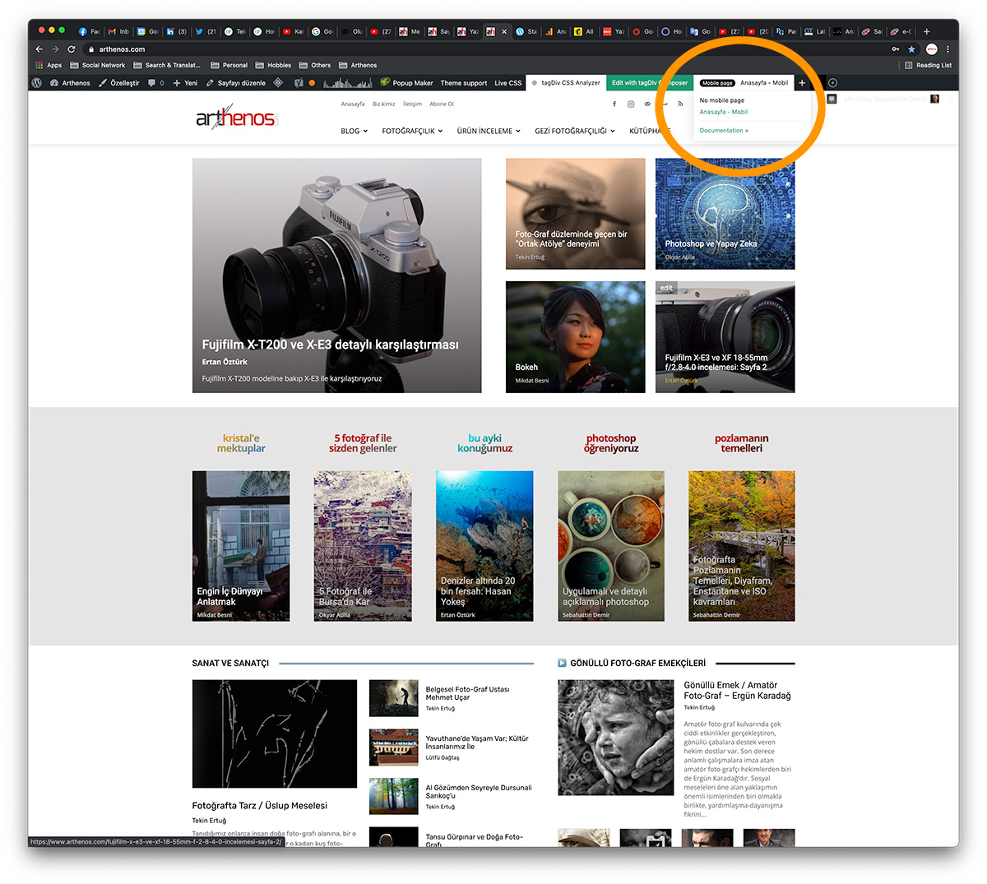This screenshot has height=884, width=987.
Task: Switch to the Facebook browser tab
Action: pos(89,31)
